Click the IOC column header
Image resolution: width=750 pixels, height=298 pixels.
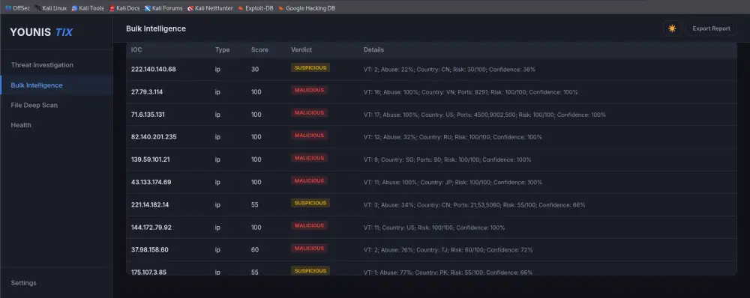[x=136, y=49]
